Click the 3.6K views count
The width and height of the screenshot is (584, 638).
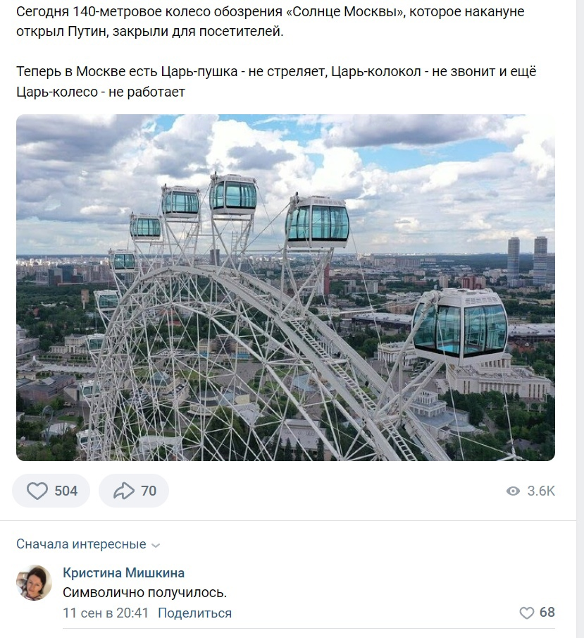(x=541, y=491)
